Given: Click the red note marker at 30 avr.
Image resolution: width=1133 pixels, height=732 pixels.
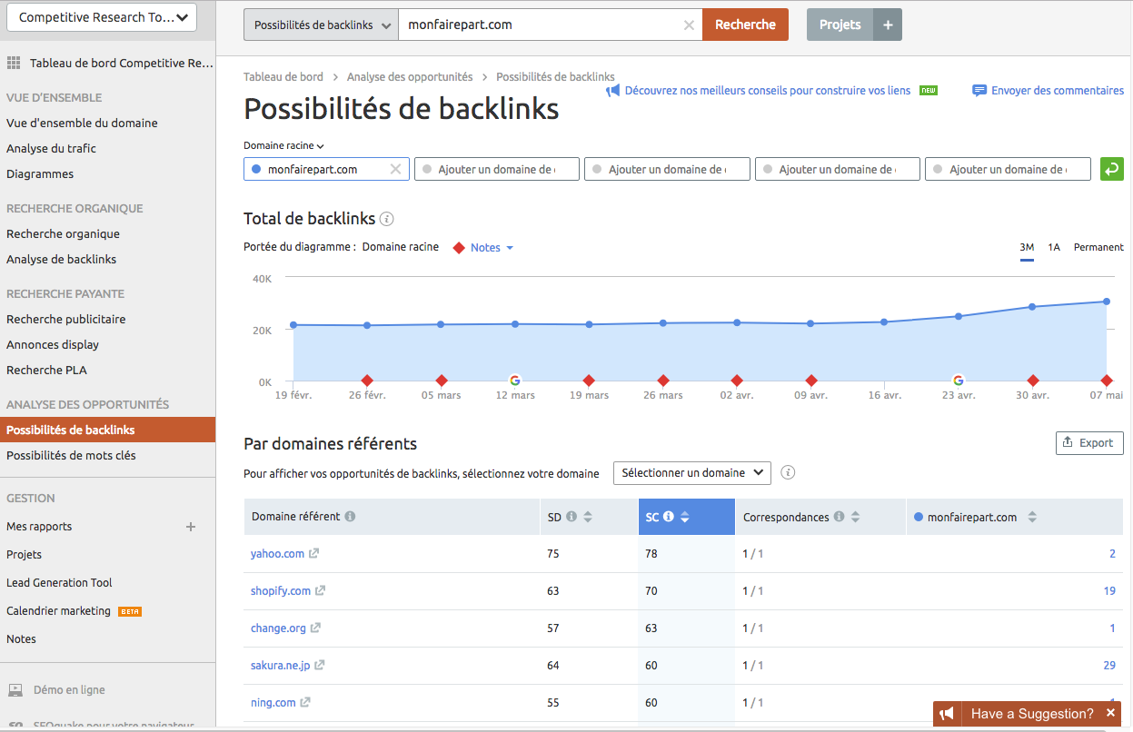Looking at the screenshot, I should click(1033, 381).
